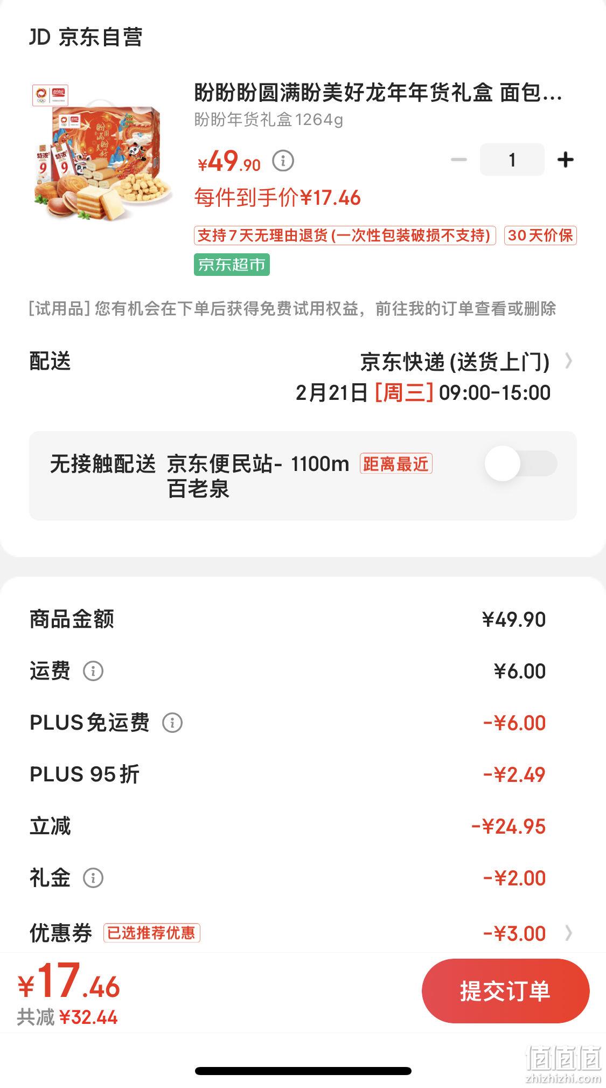The width and height of the screenshot is (606, 1088).
Task: Toggle the 无接触配送 contactless delivery switch
Action: point(521,463)
